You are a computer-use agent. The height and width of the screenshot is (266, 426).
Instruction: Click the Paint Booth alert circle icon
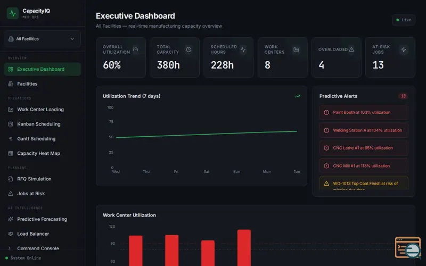[x=326, y=112]
